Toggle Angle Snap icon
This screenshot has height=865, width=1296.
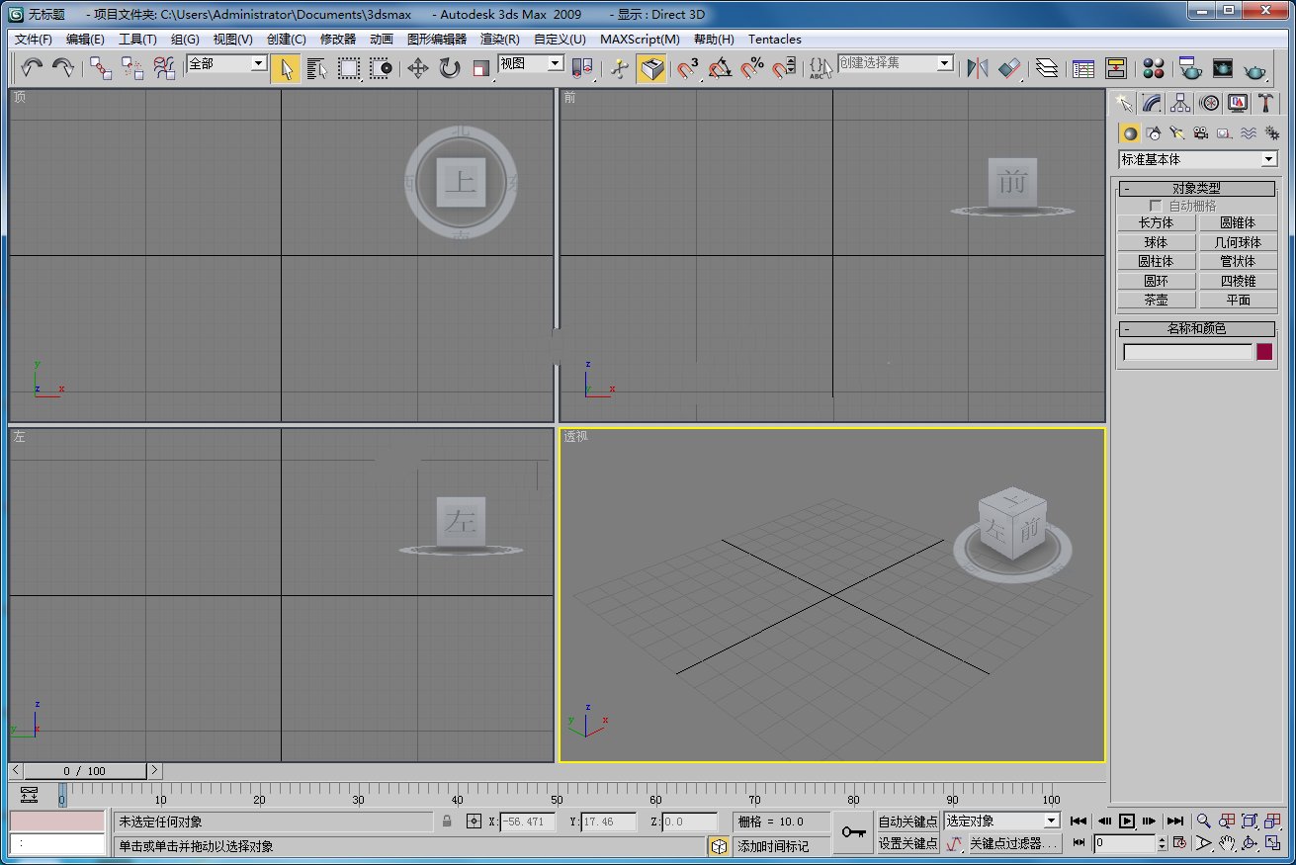coord(721,68)
